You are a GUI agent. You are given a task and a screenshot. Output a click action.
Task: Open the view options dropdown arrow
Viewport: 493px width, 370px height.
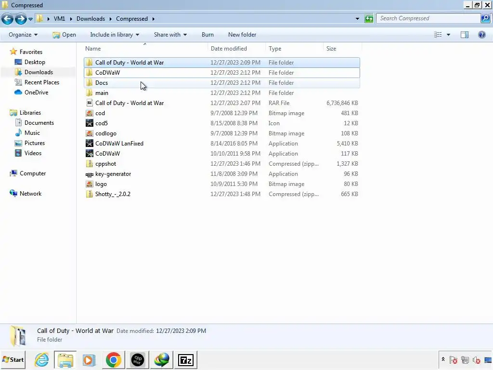click(448, 35)
